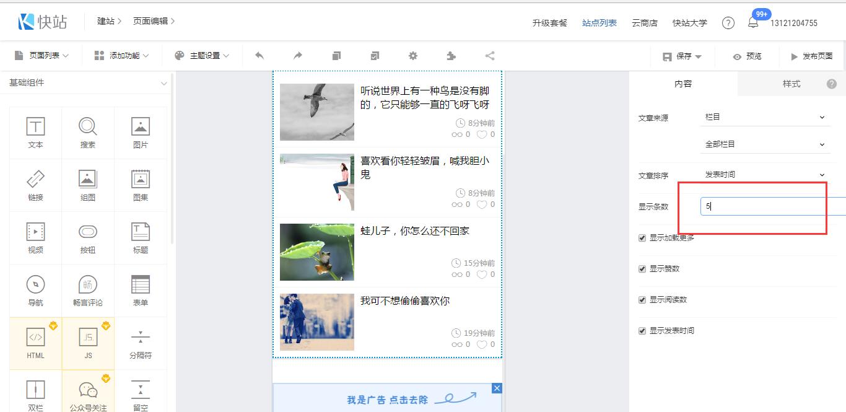Select the HTML component
846x412 pixels.
tap(35, 343)
